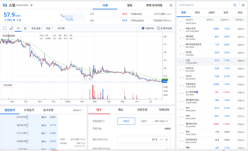Switch to the 매도 sell tab
The width and height of the screenshot is (248, 151).
(121, 110)
